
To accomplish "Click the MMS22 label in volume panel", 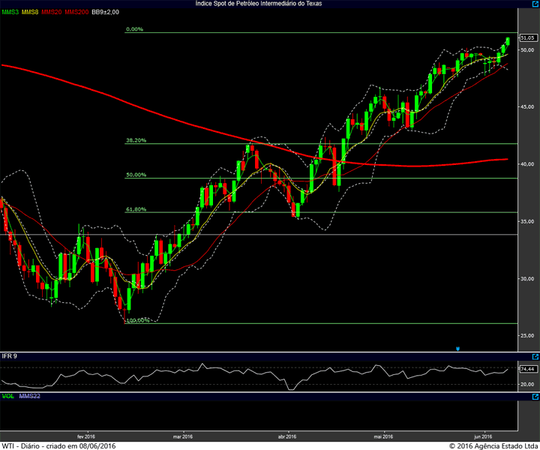I will click(29, 396).
